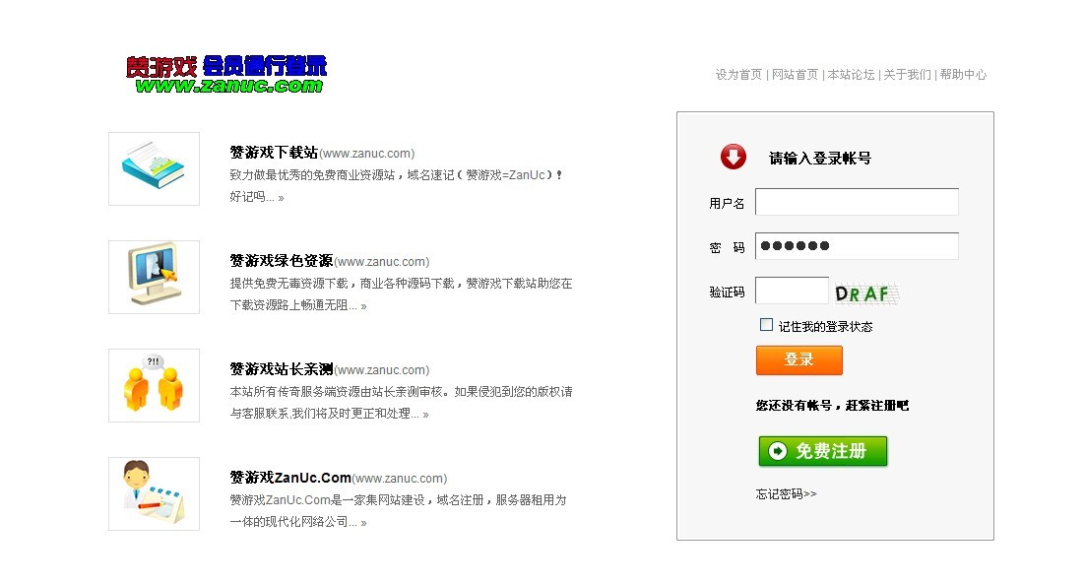Screen dimensions: 1085x585
Task: Expand the webmaster tested description »
Action: (425, 415)
